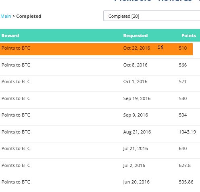This screenshot has height=192, width=200.
Task: Click Points to BTC for Aug 21
Action: [16, 132]
